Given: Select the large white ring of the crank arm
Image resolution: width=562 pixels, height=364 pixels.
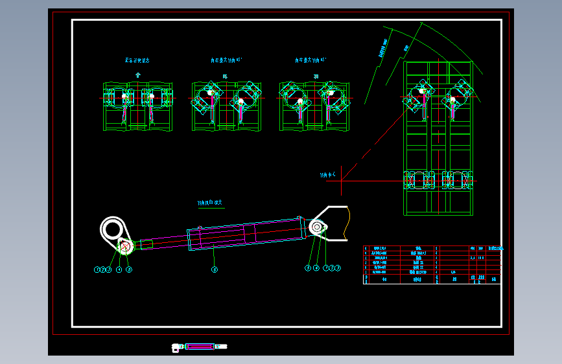Looking at the screenshot, I should pyautogui.click(x=112, y=229).
